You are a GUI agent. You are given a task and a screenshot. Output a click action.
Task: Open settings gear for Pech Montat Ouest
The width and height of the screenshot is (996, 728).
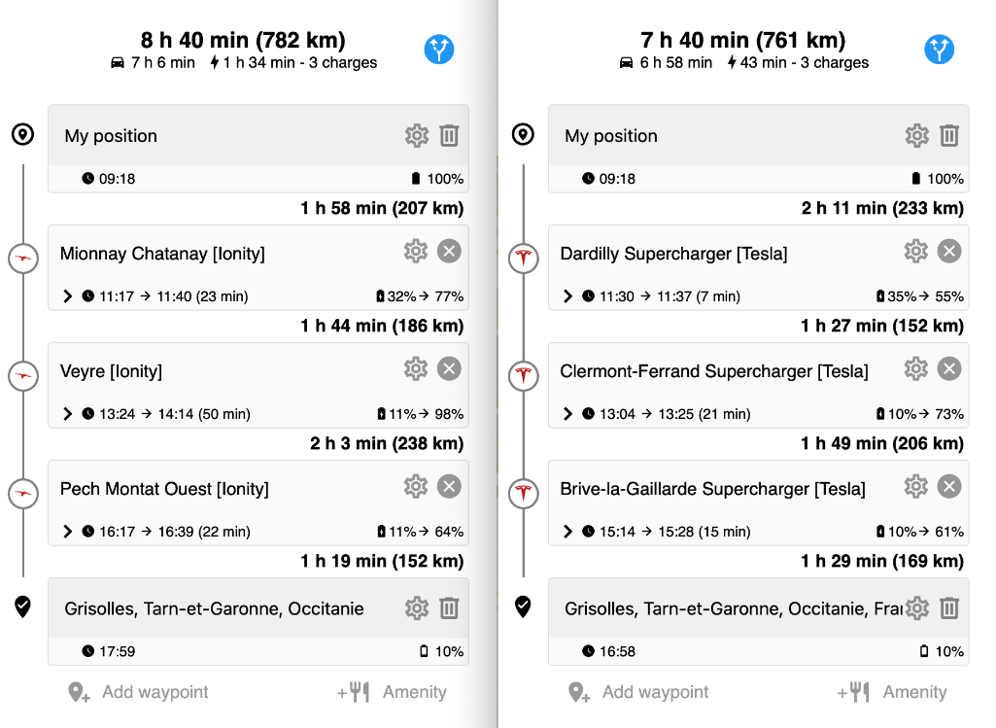pyautogui.click(x=416, y=487)
